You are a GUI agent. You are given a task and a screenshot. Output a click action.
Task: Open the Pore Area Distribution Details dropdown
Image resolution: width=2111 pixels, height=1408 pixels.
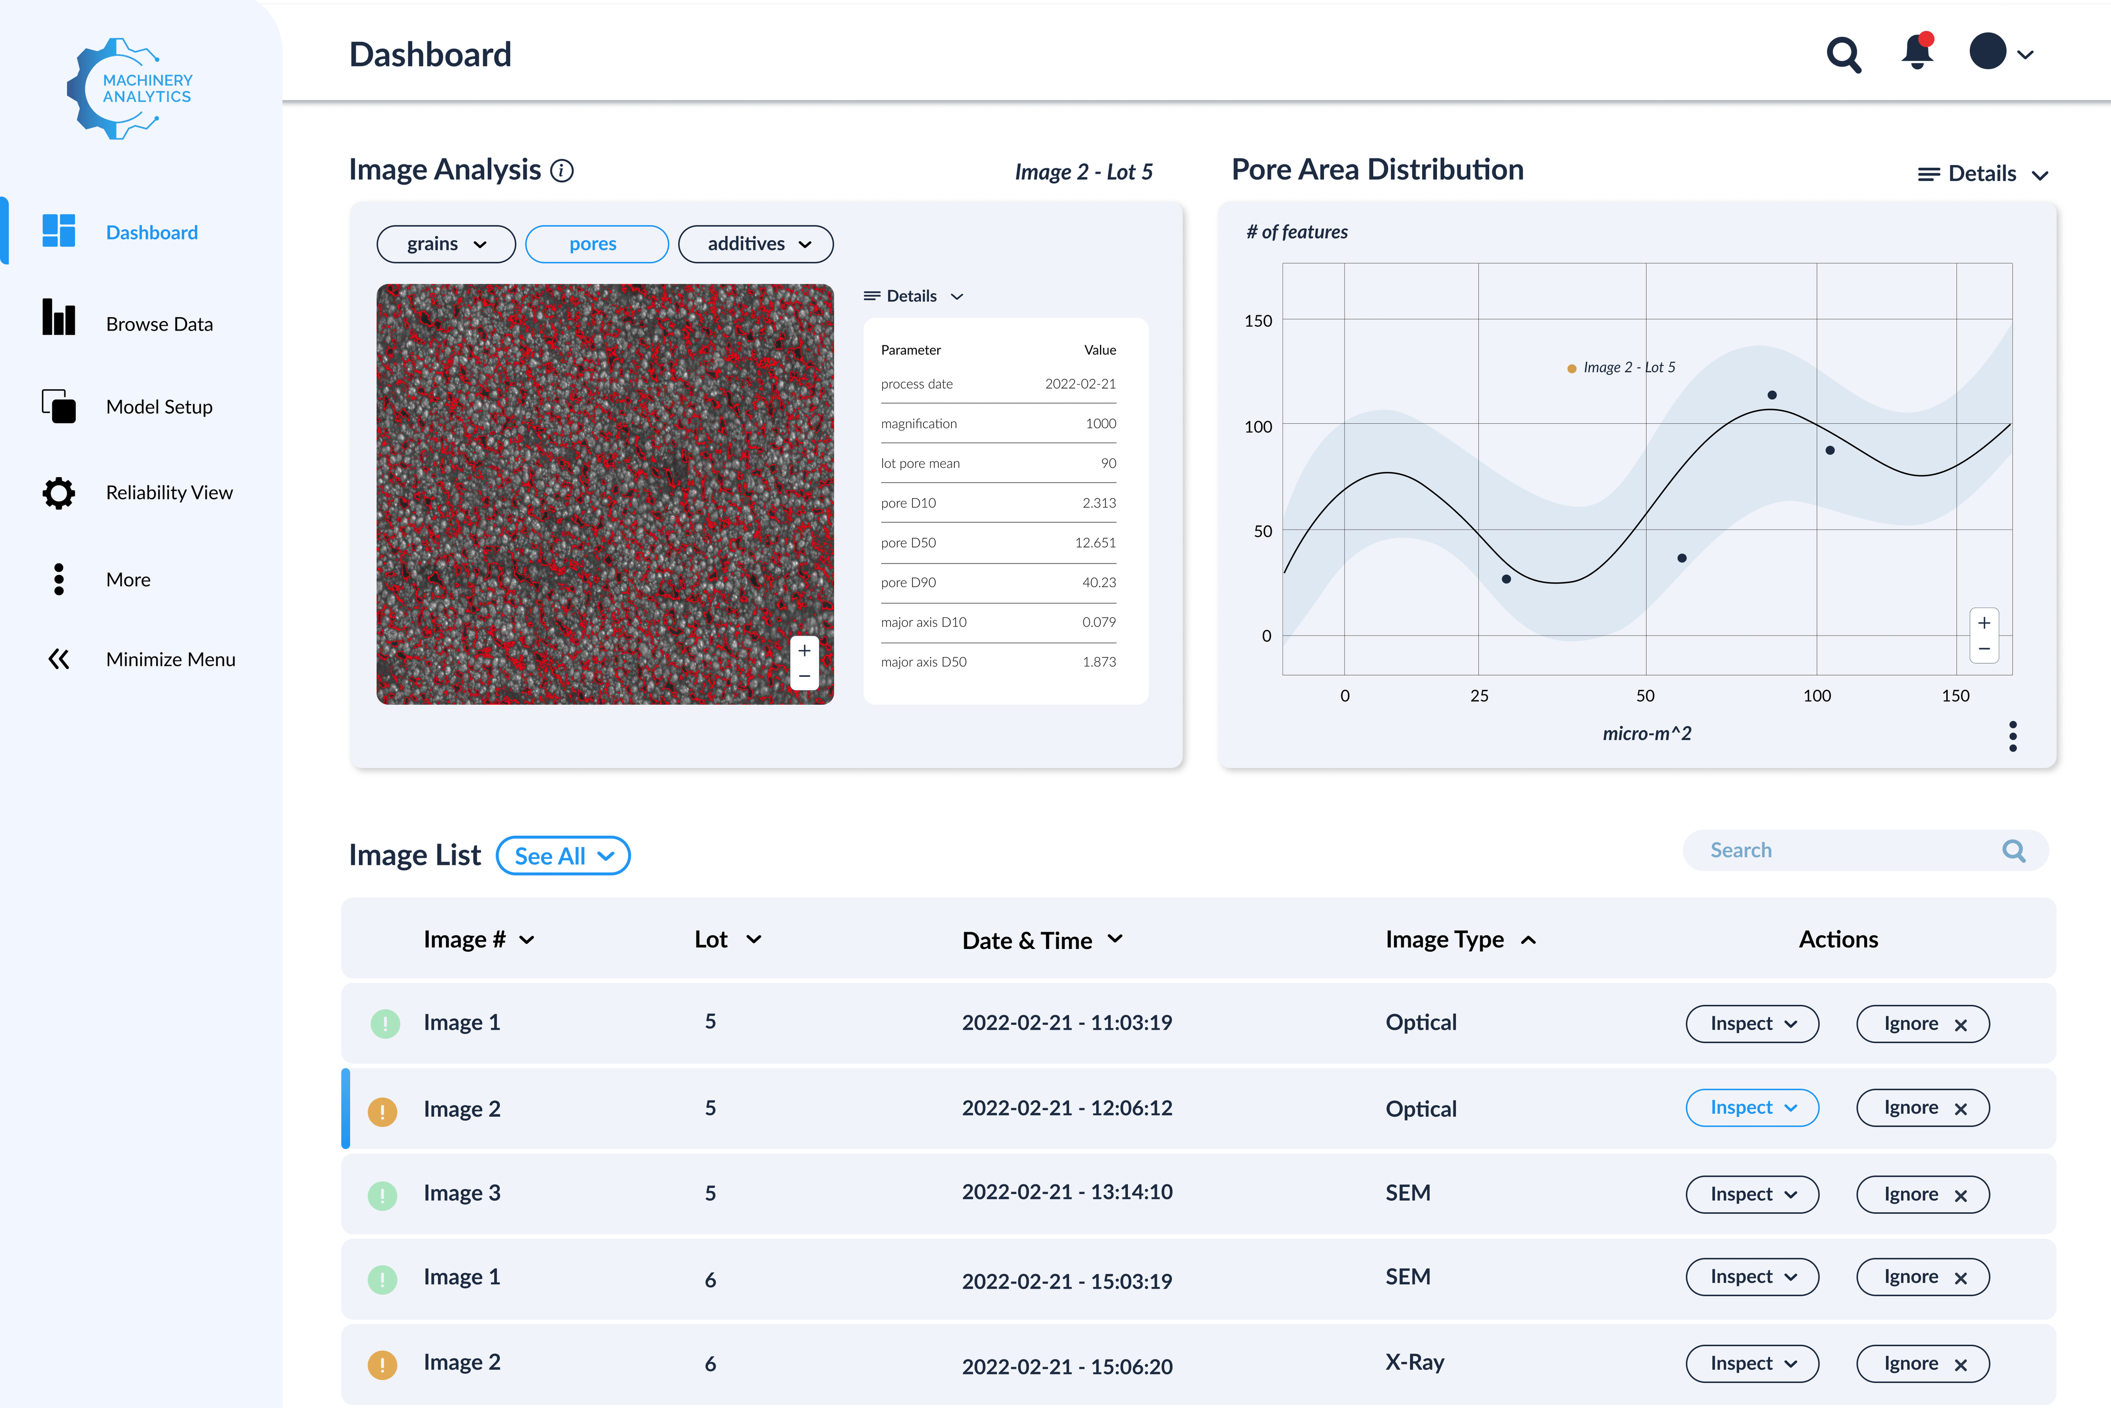click(x=1982, y=174)
